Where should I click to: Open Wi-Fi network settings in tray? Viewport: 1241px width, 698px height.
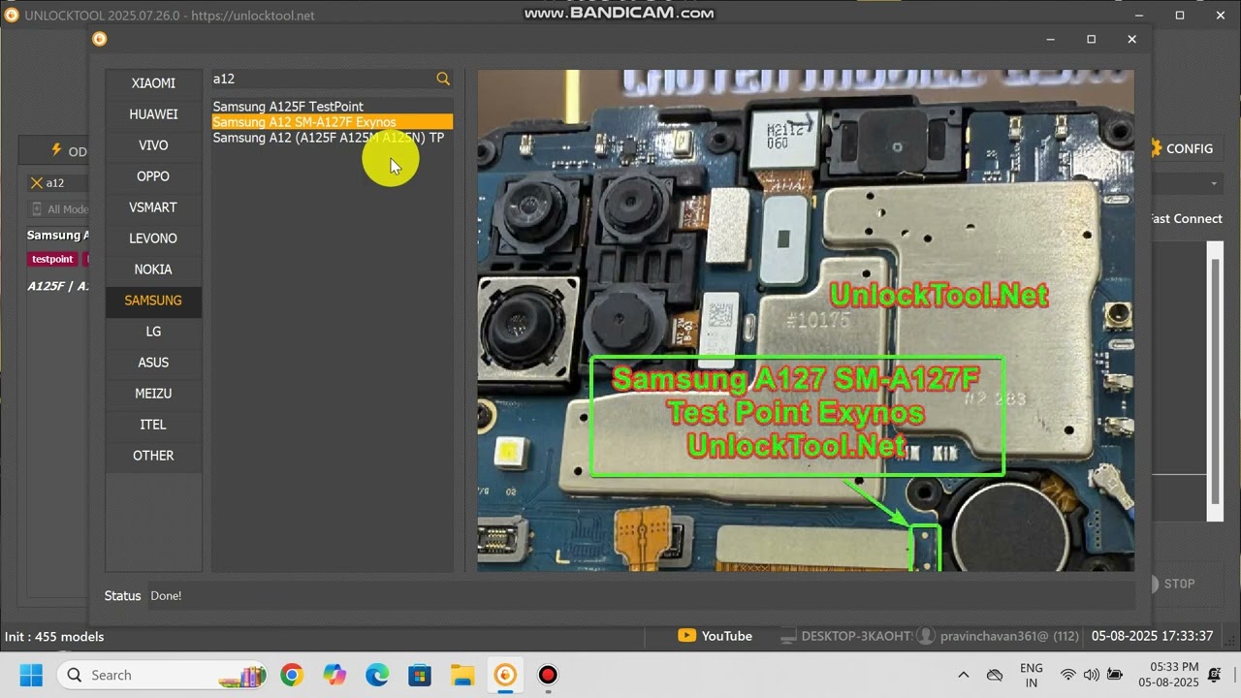coord(1067,675)
